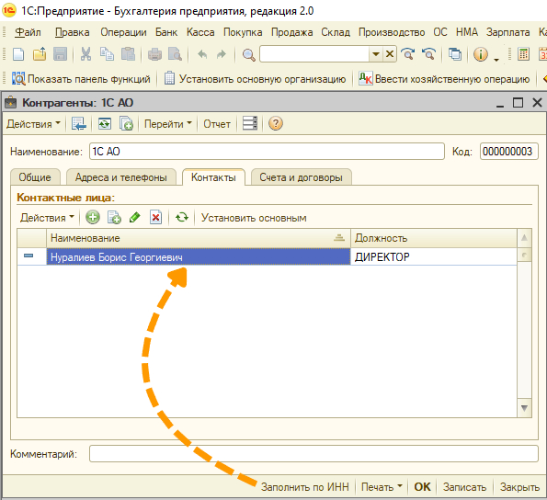The image size is (547, 500).
Task: Click the Undo arrow icon
Action: [202, 54]
